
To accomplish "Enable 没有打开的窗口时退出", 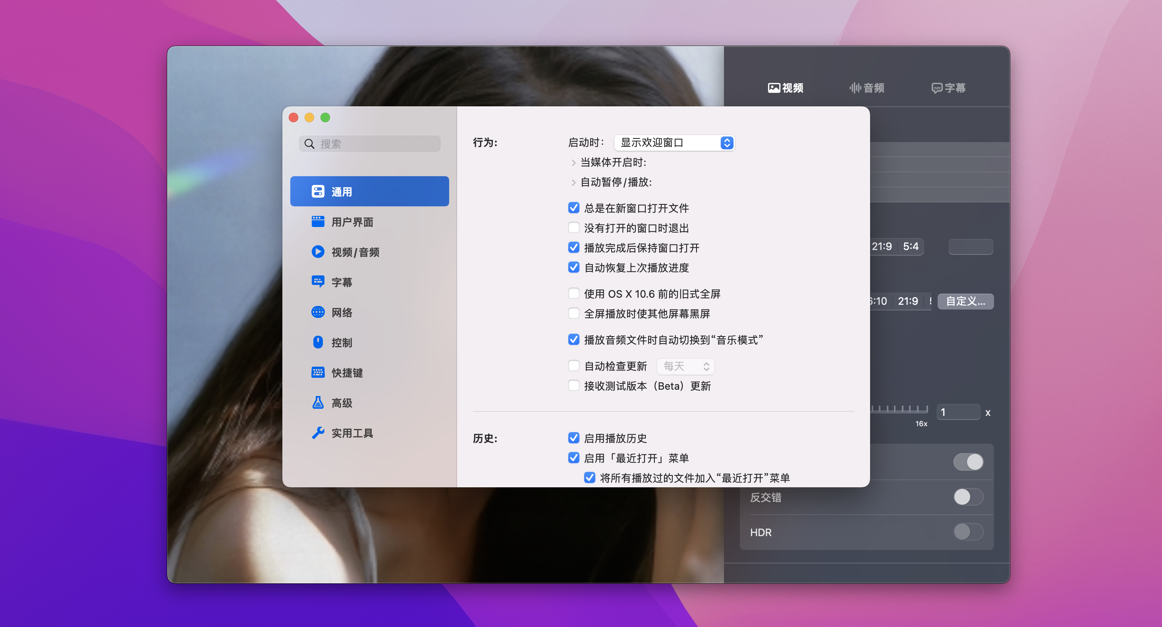I will pos(574,228).
